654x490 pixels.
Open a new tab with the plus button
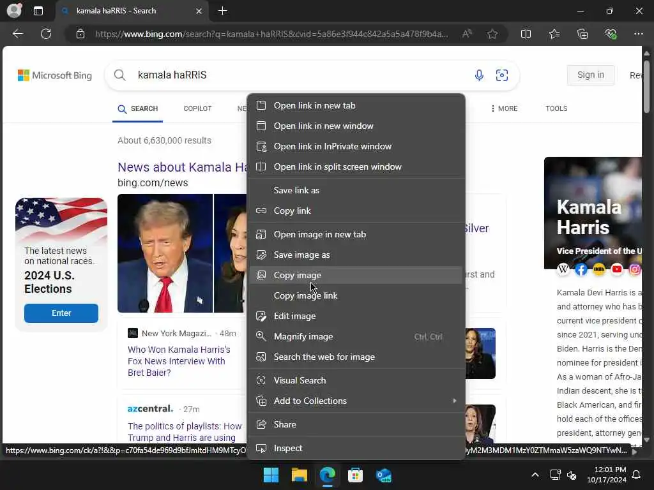point(223,11)
